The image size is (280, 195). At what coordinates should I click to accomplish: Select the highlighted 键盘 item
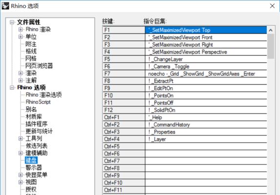(x=31, y=160)
